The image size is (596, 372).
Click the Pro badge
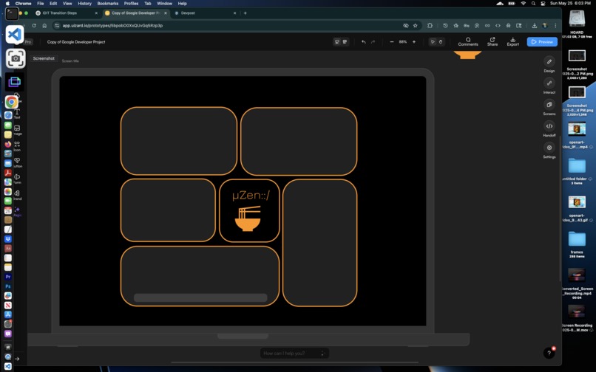point(28,42)
